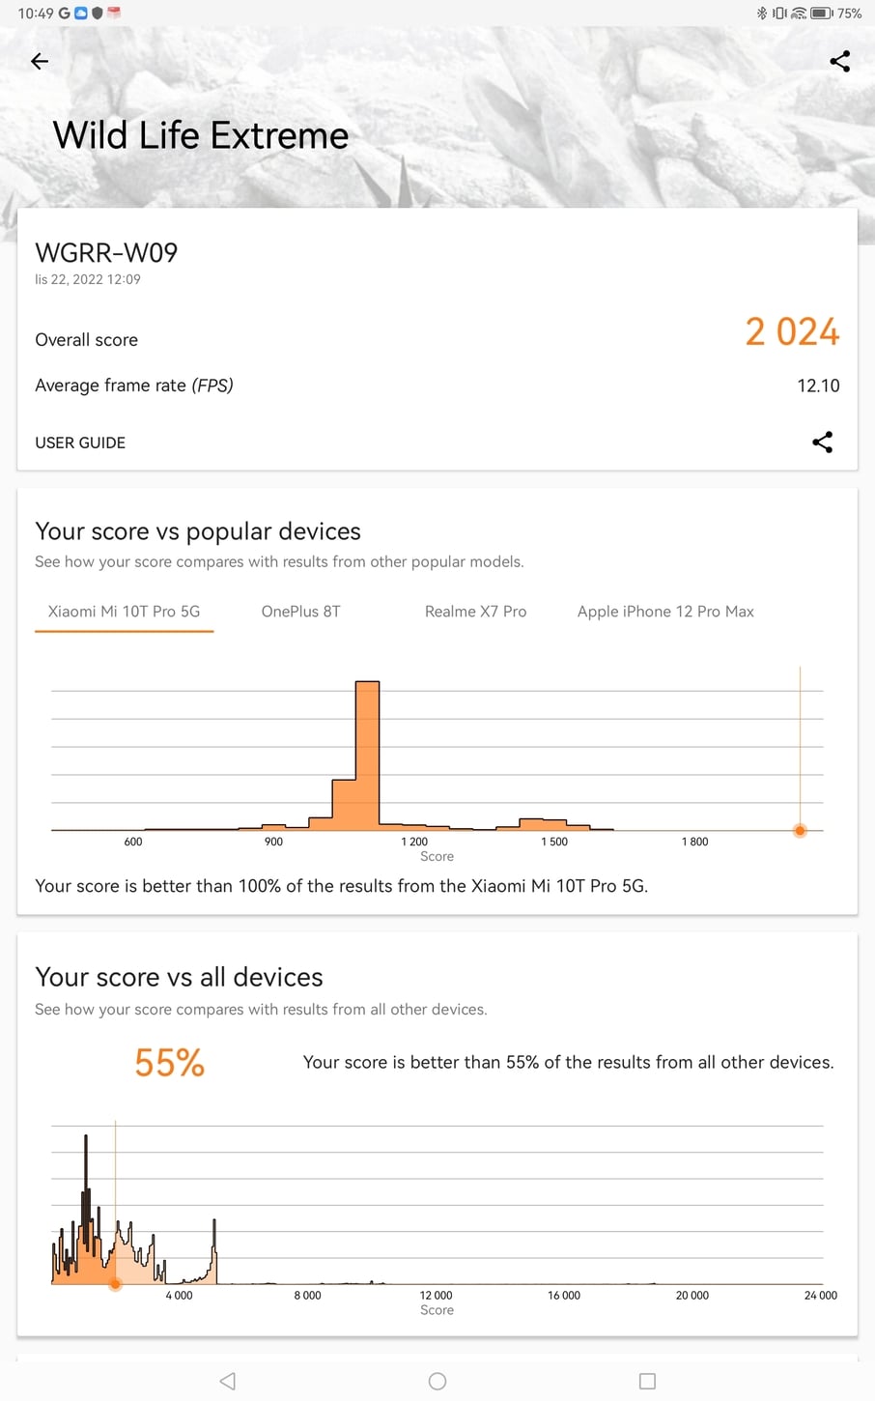Share the WGRR-W09 result card
The image size is (875, 1401).
click(x=822, y=443)
